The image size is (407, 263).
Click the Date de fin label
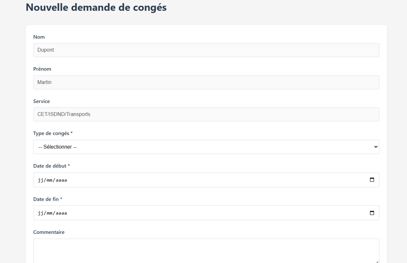click(47, 199)
